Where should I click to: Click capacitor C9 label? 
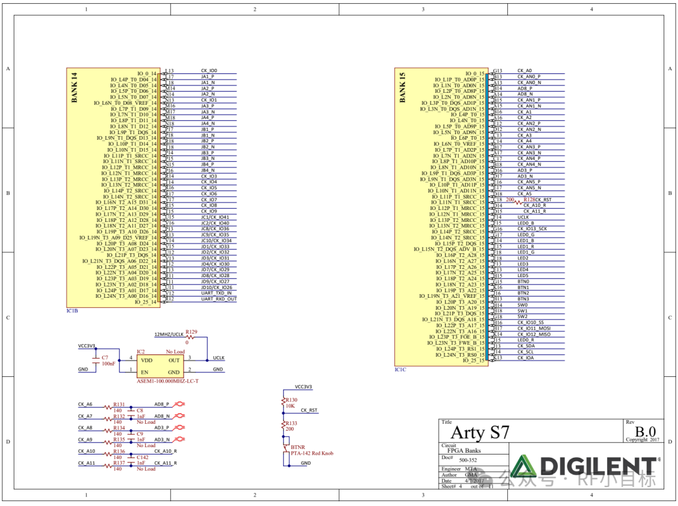coord(139,434)
